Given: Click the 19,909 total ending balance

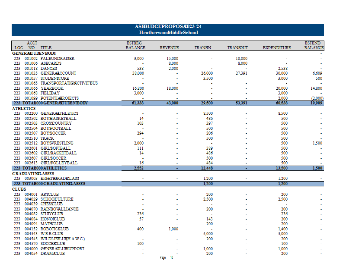Looking at the screenshot, I should coord(316,103).
